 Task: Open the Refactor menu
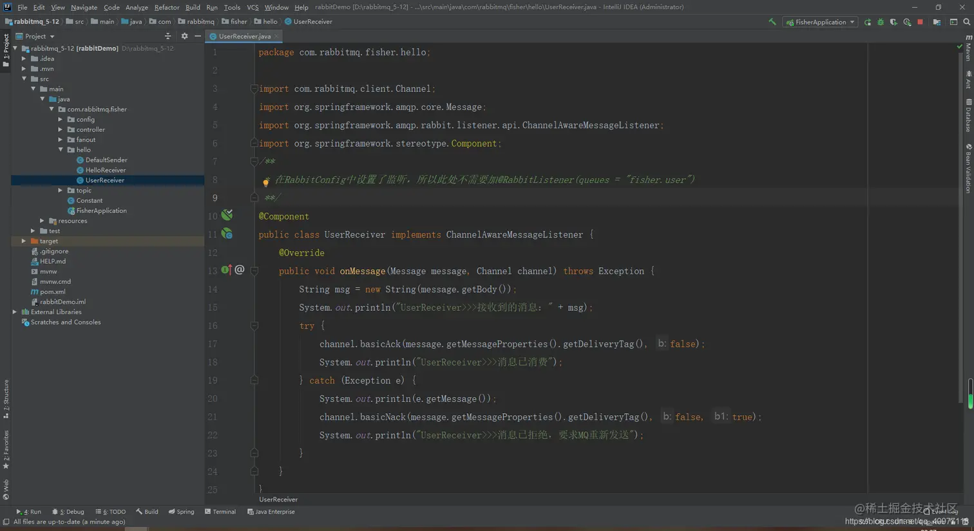point(167,7)
